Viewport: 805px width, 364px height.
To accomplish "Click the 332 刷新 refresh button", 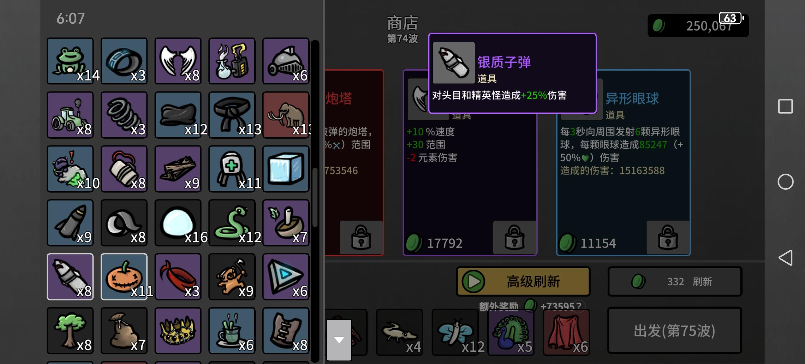I will [x=675, y=281].
